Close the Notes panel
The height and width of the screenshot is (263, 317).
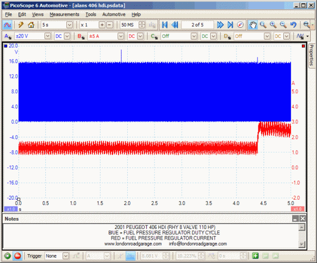(x=302, y=219)
